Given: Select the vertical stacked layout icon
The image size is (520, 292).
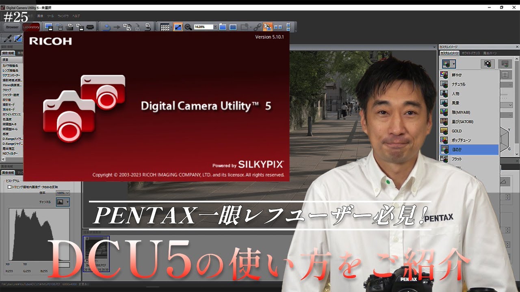Looking at the screenshot, I should tap(288, 27).
